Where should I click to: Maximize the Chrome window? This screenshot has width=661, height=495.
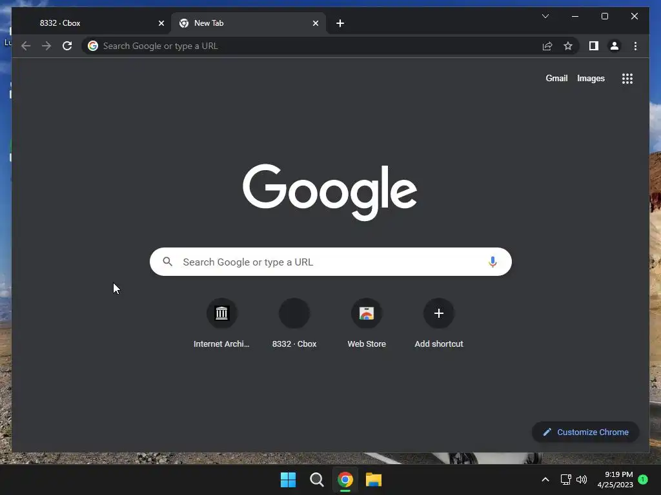point(604,16)
